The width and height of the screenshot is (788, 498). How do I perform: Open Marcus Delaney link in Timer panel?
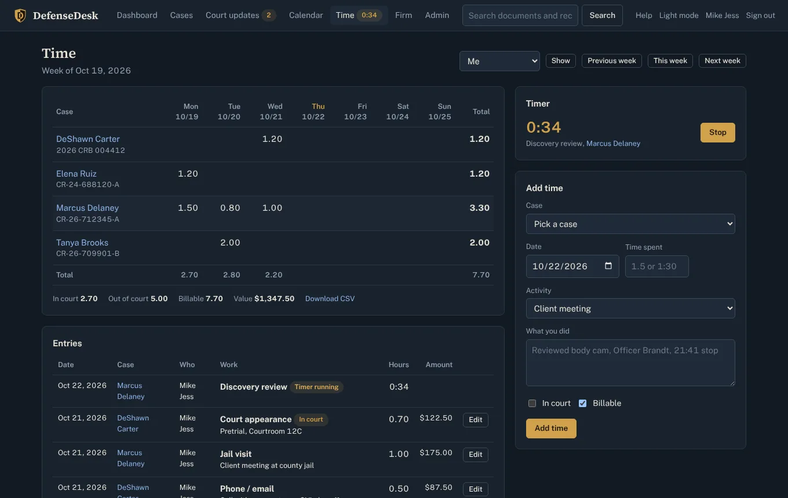click(x=613, y=144)
